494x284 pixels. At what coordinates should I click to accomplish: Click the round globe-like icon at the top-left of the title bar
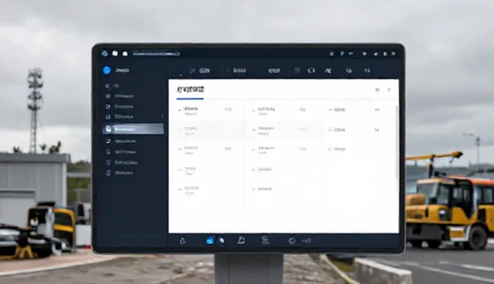coord(105,53)
